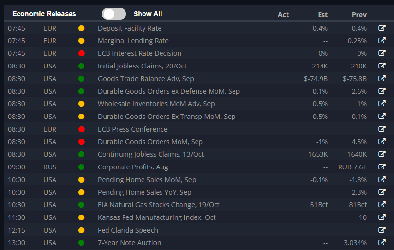The image size is (394, 250).
Task: Click red importance dot for ECB Press Conference
Action: (81, 129)
